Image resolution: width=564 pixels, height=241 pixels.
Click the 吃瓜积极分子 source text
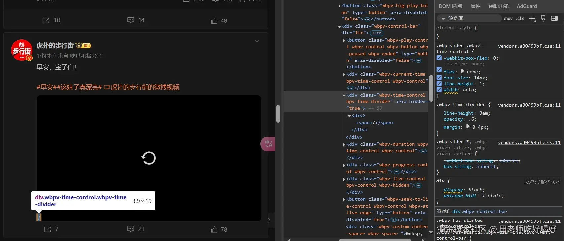[x=86, y=56]
